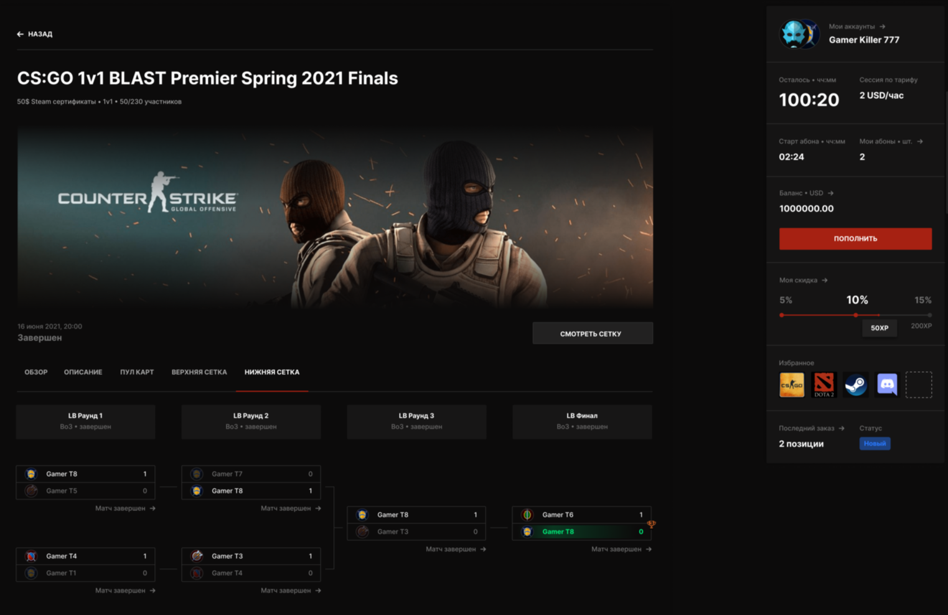Viewport: 948px width, 615px height.
Task: Launch Steam from favorites
Action: (855, 385)
